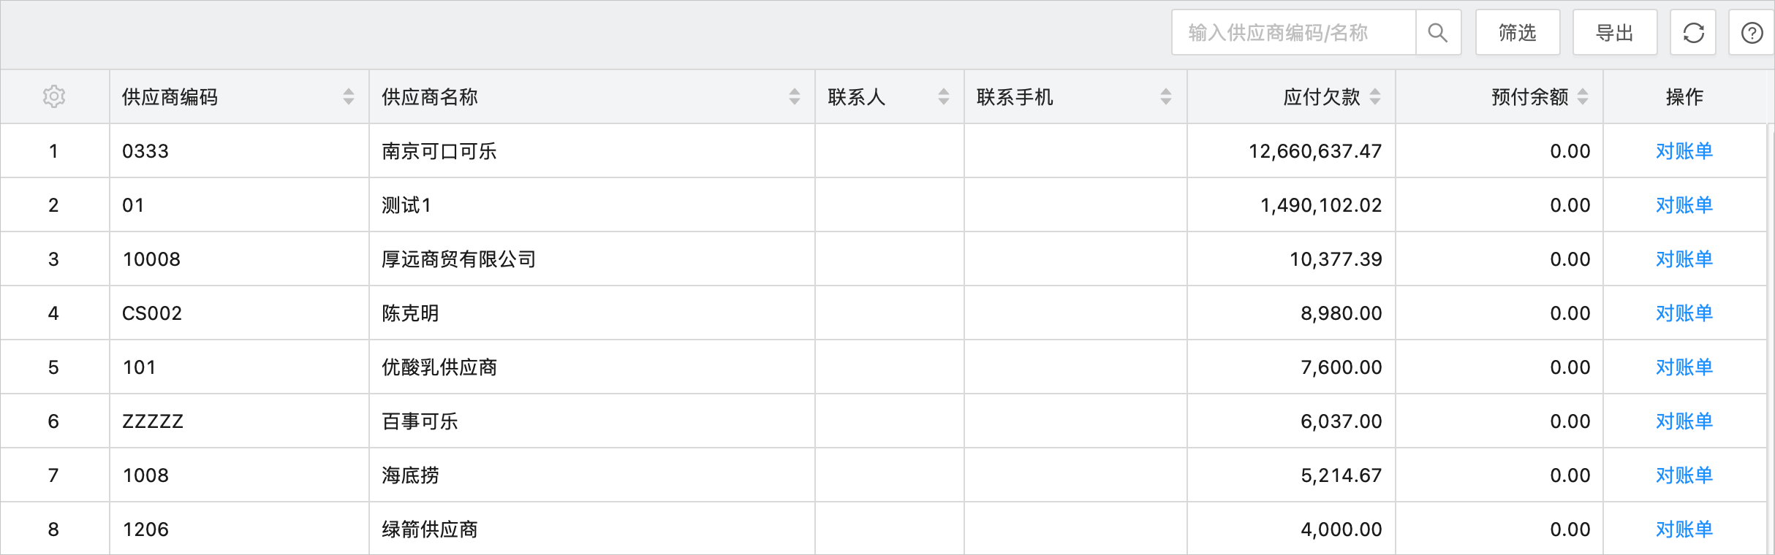Focus the 输入供应商编码/名称 search field

(1293, 33)
